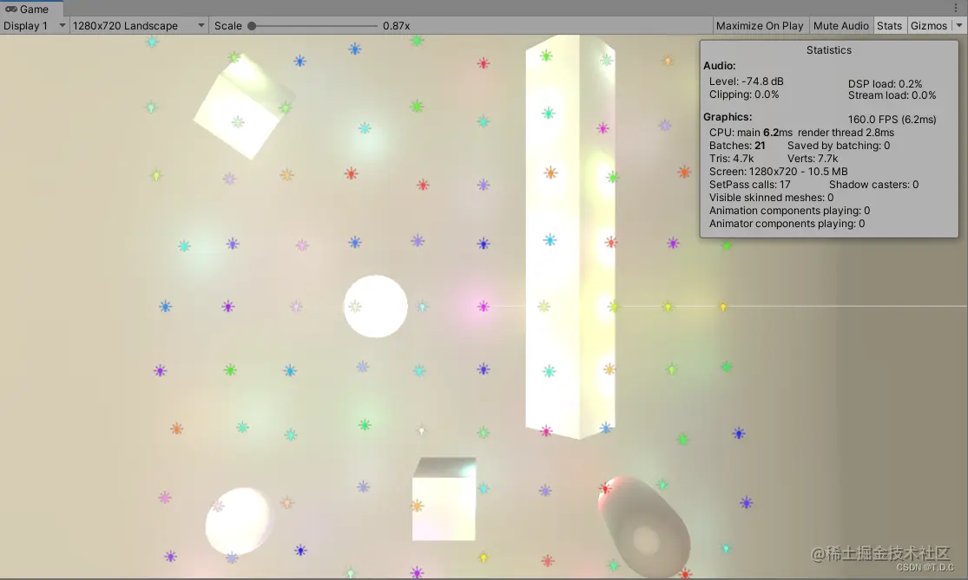Toggle Maximize On Play
The width and height of the screenshot is (968, 580).
point(759,25)
